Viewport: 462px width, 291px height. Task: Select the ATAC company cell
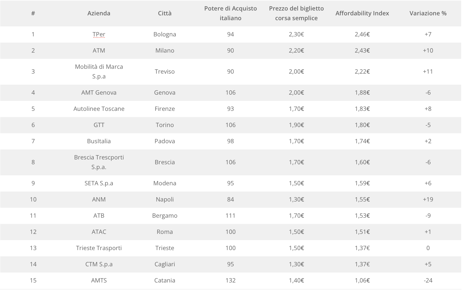tap(99, 232)
